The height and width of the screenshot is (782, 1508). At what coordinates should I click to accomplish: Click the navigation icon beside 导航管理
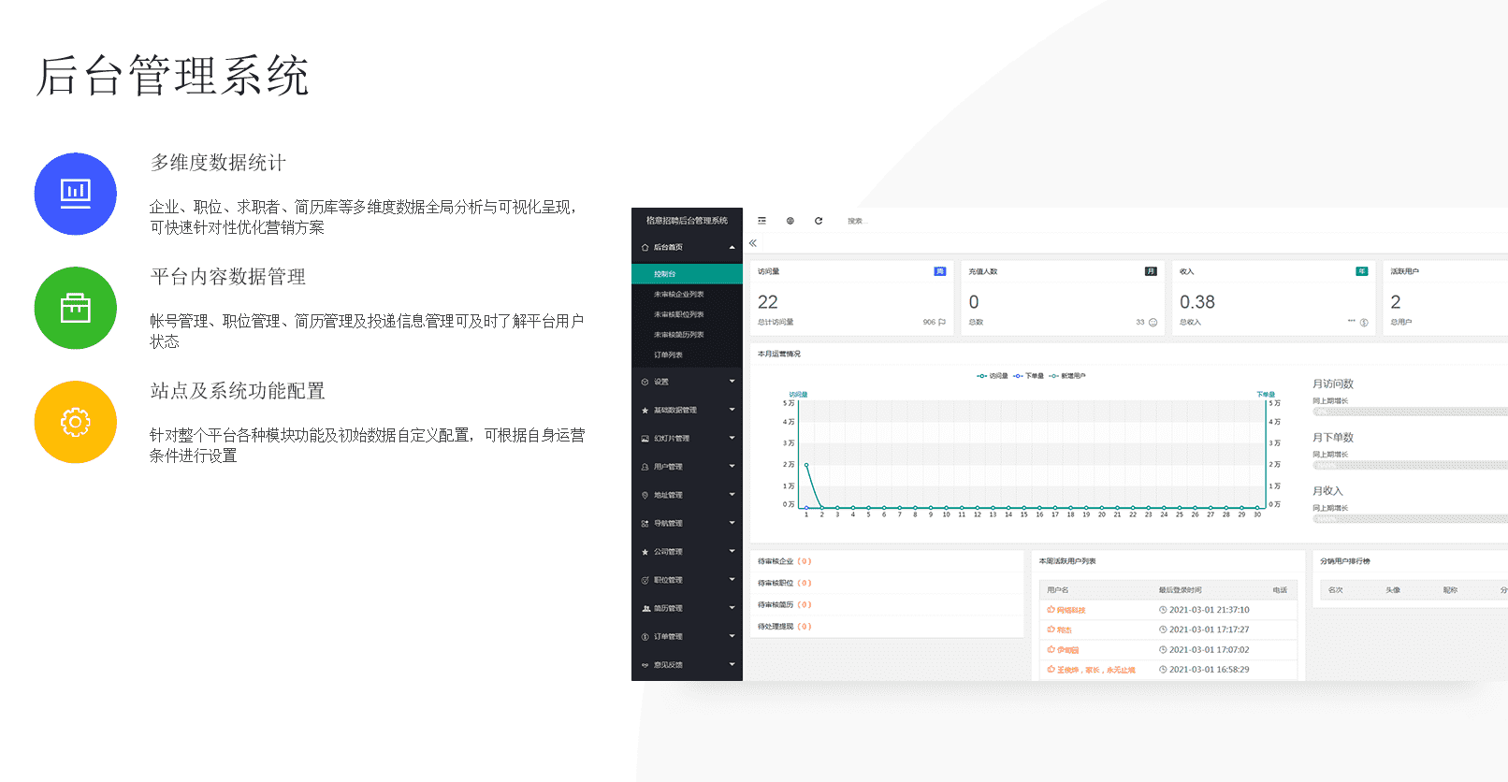tap(645, 523)
